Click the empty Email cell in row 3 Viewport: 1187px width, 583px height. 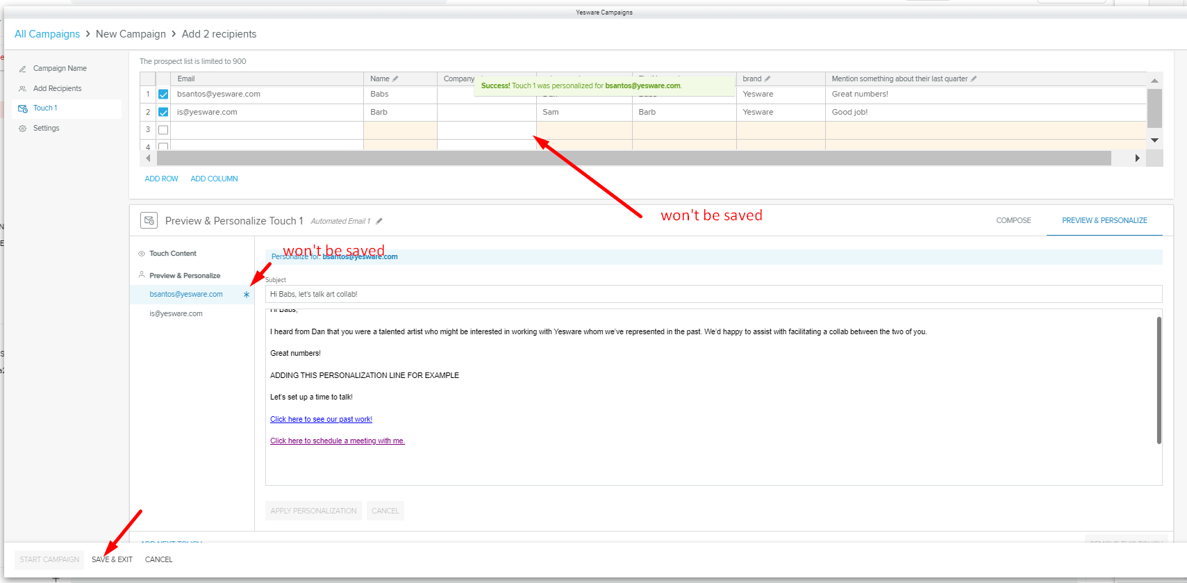click(x=267, y=130)
